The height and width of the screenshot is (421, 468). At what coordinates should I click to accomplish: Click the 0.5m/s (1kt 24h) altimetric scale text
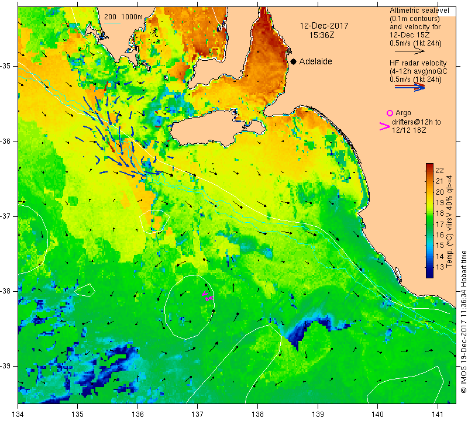415,43
